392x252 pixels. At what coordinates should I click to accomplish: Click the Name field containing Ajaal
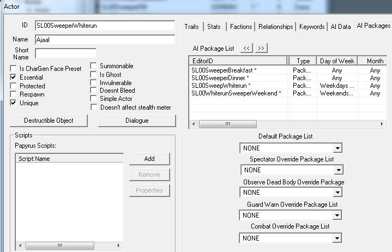click(x=105, y=40)
